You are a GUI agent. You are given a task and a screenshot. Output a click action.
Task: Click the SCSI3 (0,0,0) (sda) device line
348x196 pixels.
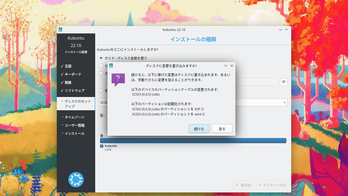146,94
